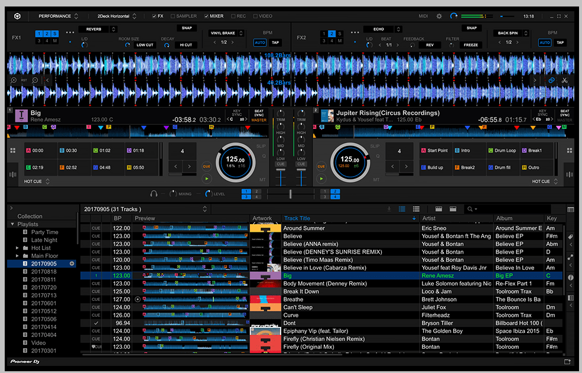The image size is (582, 373).
Task: Play deck 1 with green play button
Action: tap(206, 179)
